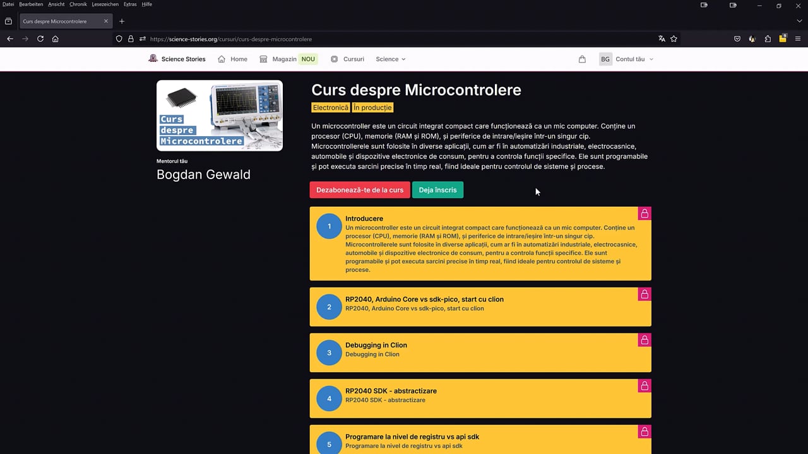The image size is (808, 454).
Task: Click the BG account avatar
Action: [x=605, y=59]
